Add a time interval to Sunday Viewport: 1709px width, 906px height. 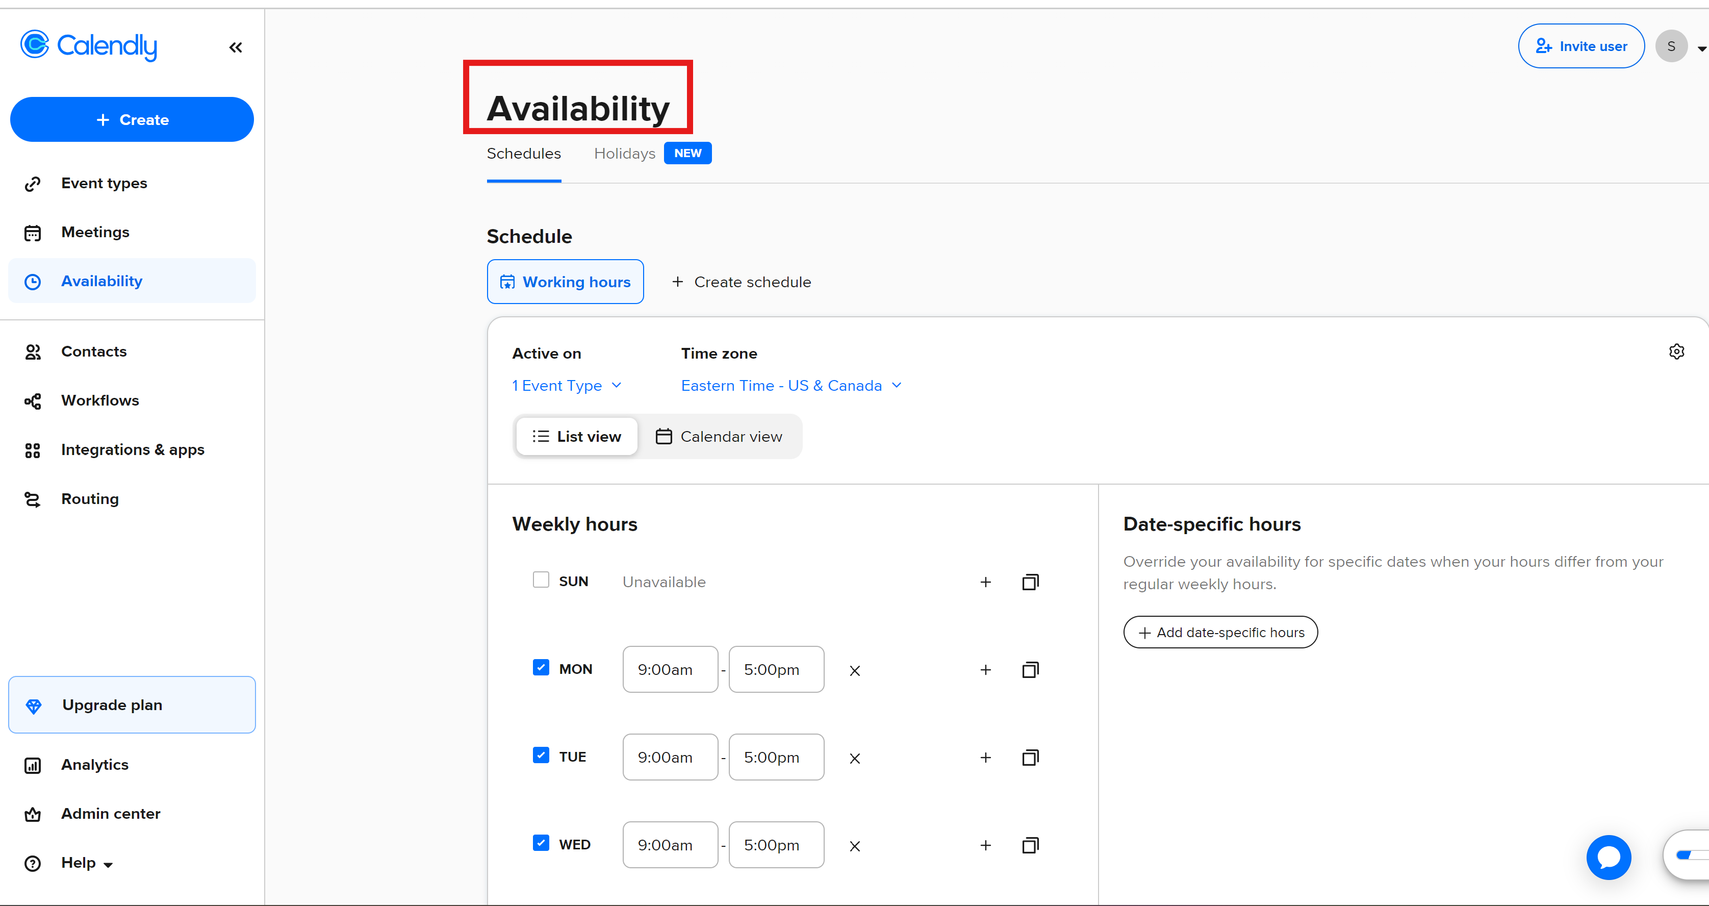coord(985,582)
